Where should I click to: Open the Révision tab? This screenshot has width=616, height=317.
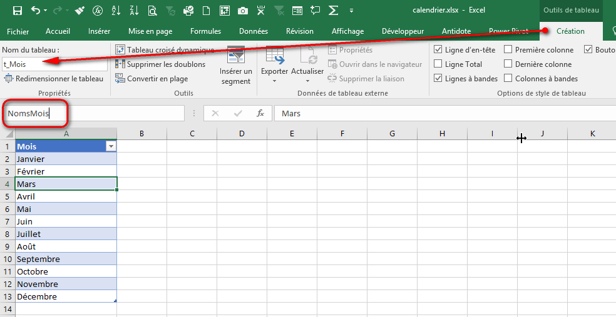pyautogui.click(x=300, y=31)
